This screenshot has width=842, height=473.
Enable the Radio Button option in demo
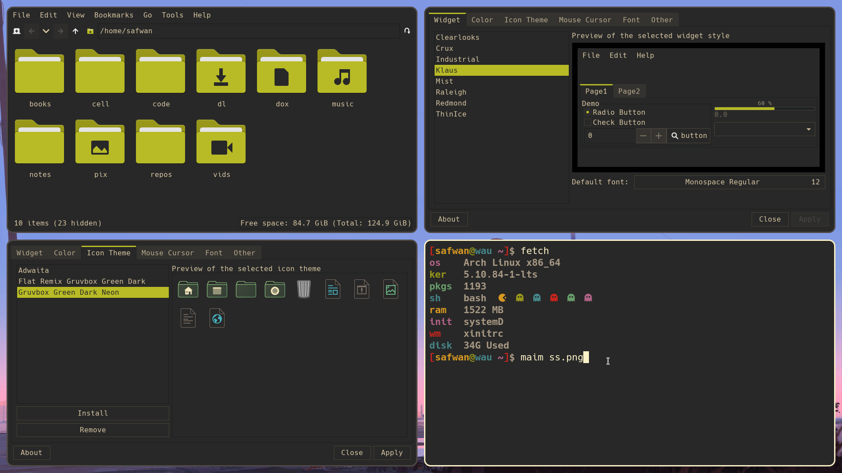tap(587, 112)
